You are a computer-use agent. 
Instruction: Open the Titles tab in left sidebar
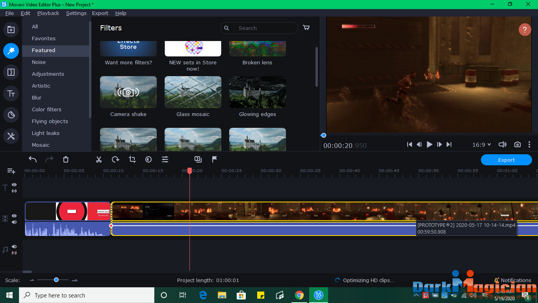pos(11,94)
